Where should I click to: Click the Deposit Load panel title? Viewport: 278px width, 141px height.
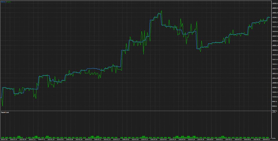[5, 112]
